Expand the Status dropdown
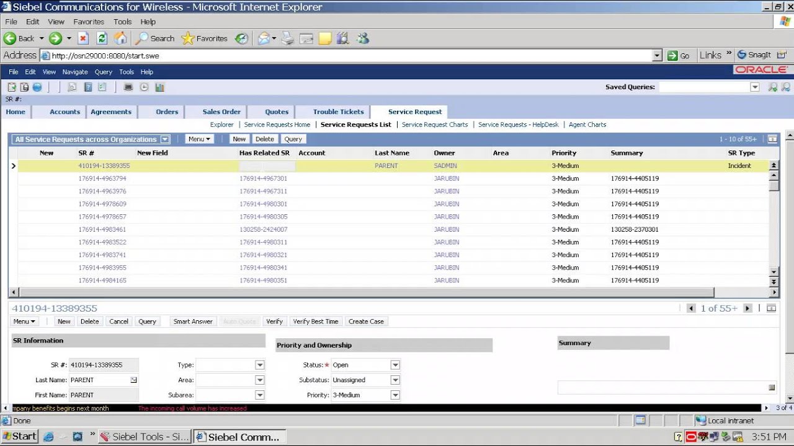The height and width of the screenshot is (446, 794). click(395, 365)
